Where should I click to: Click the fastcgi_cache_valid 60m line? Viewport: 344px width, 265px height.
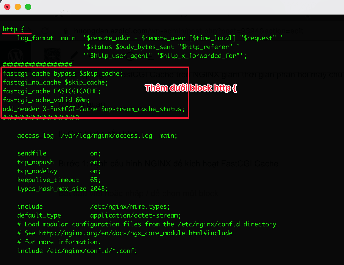[46, 100]
